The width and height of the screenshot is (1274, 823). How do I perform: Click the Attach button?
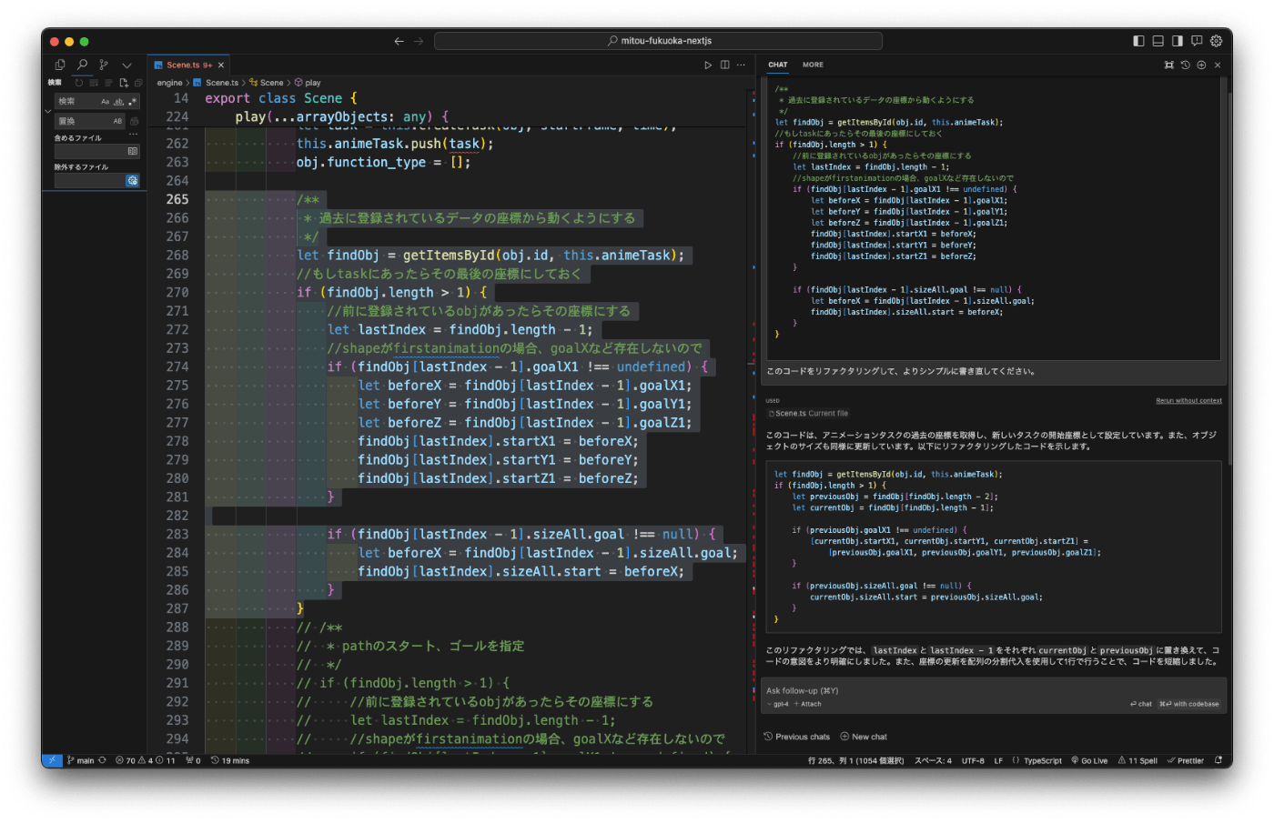[x=808, y=704]
